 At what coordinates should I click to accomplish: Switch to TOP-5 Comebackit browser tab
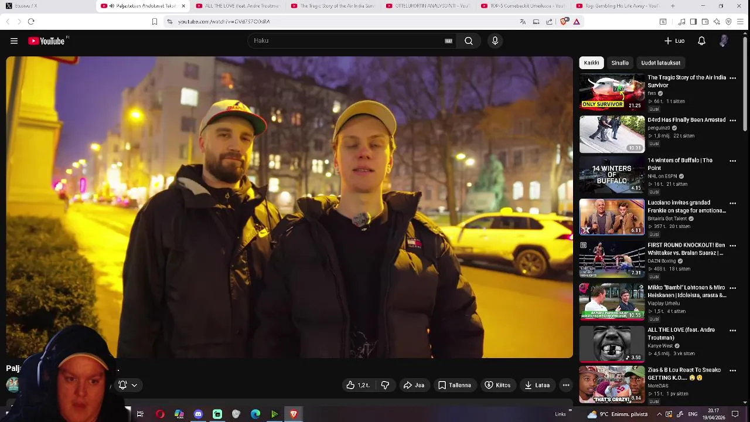point(523,6)
